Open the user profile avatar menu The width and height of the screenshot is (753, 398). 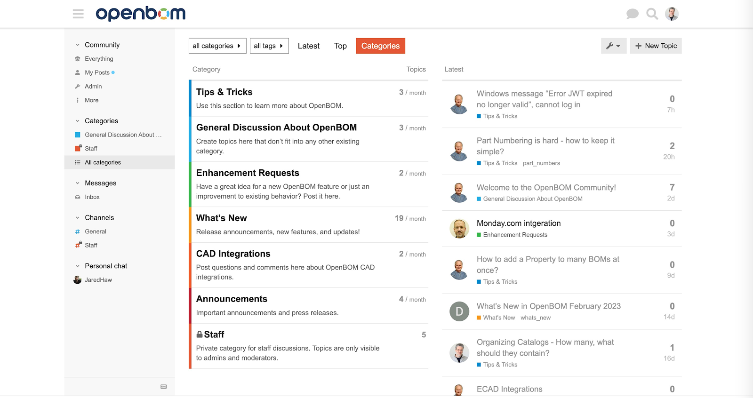point(672,14)
